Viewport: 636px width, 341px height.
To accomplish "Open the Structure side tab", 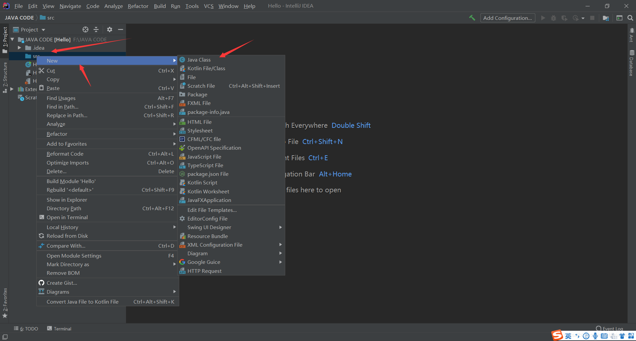I will coord(5,77).
